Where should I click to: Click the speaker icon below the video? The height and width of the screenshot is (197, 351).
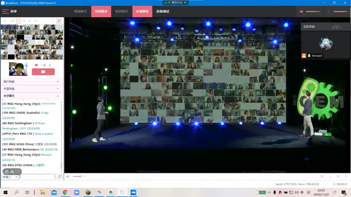point(68,177)
